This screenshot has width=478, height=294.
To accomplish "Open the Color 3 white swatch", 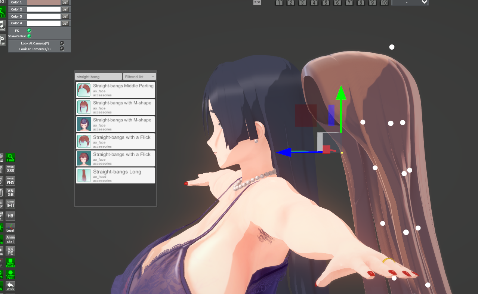I will pyautogui.click(x=44, y=16).
